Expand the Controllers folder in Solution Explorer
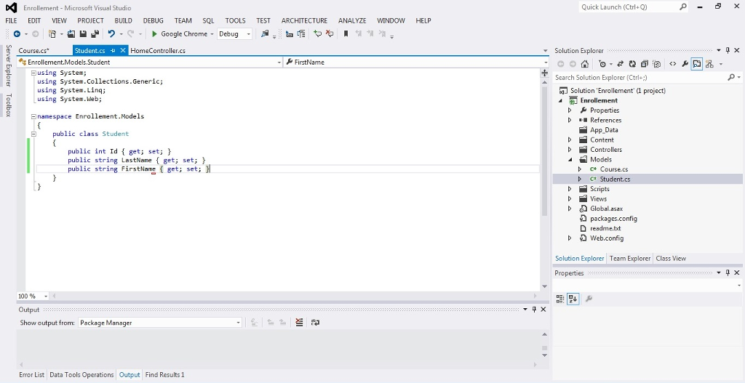The width and height of the screenshot is (745, 383). point(570,150)
